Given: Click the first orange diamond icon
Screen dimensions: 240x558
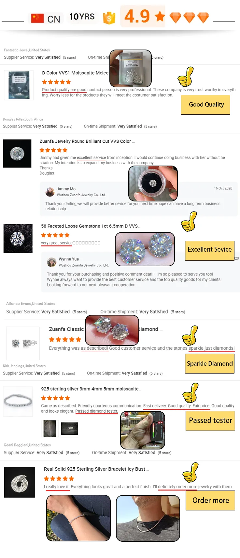Looking at the screenshot, I should click(176, 18).
